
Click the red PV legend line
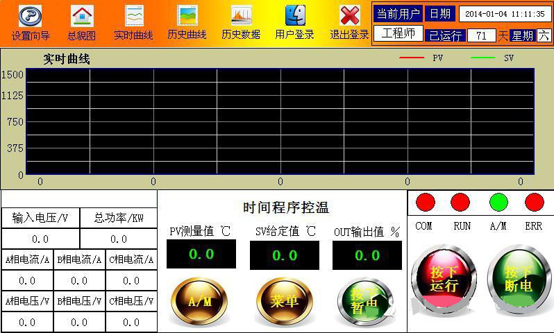click(x=411, y=58)
